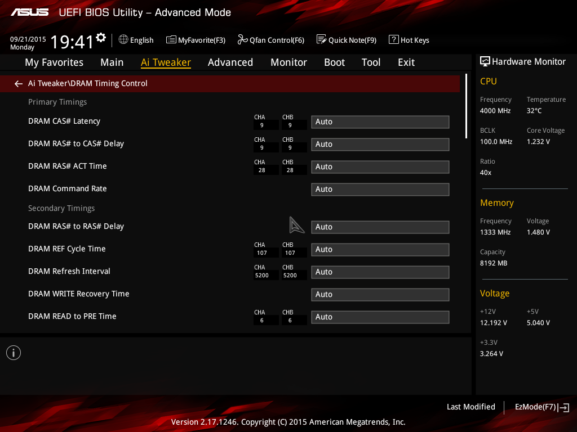Select DRAM REF Cycle Time Auto field
This screenshot has width=577, height=432.
click(x=380, y=249)
